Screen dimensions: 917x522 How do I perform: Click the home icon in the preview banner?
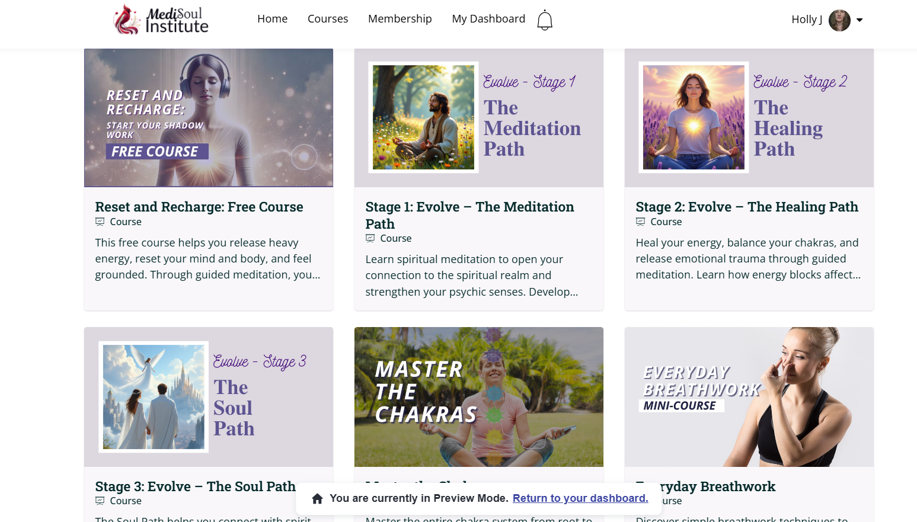pyautogui.click(x=318, y=499)
